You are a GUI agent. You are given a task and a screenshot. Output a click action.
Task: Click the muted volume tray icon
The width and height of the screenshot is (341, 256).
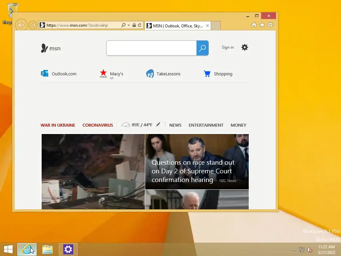click(x=310, y=249)
